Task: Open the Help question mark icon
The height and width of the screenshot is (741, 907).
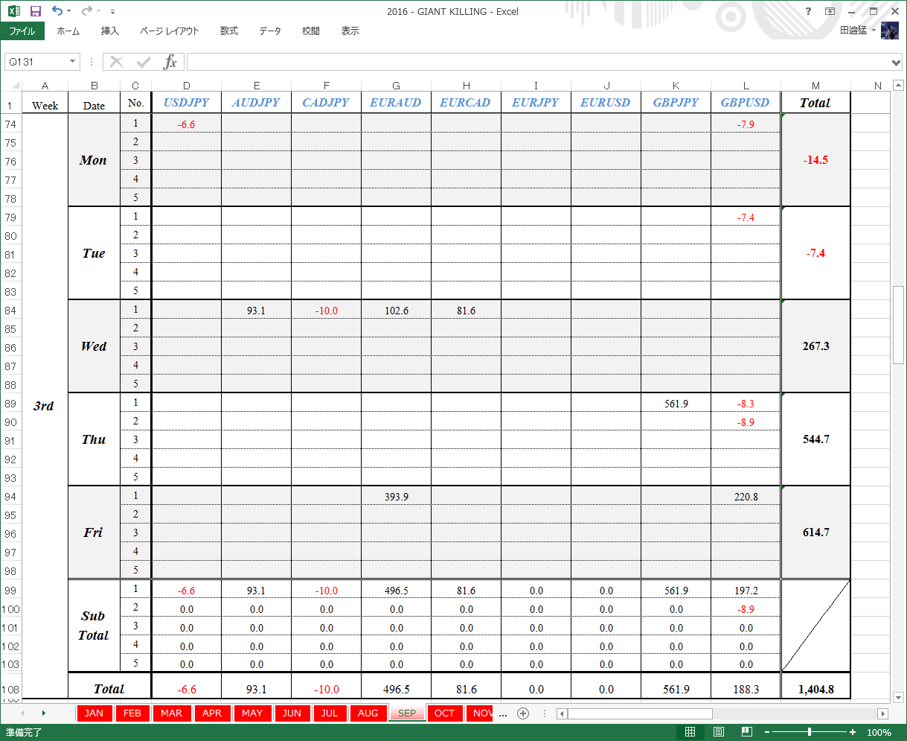Action: pos(809,11)
